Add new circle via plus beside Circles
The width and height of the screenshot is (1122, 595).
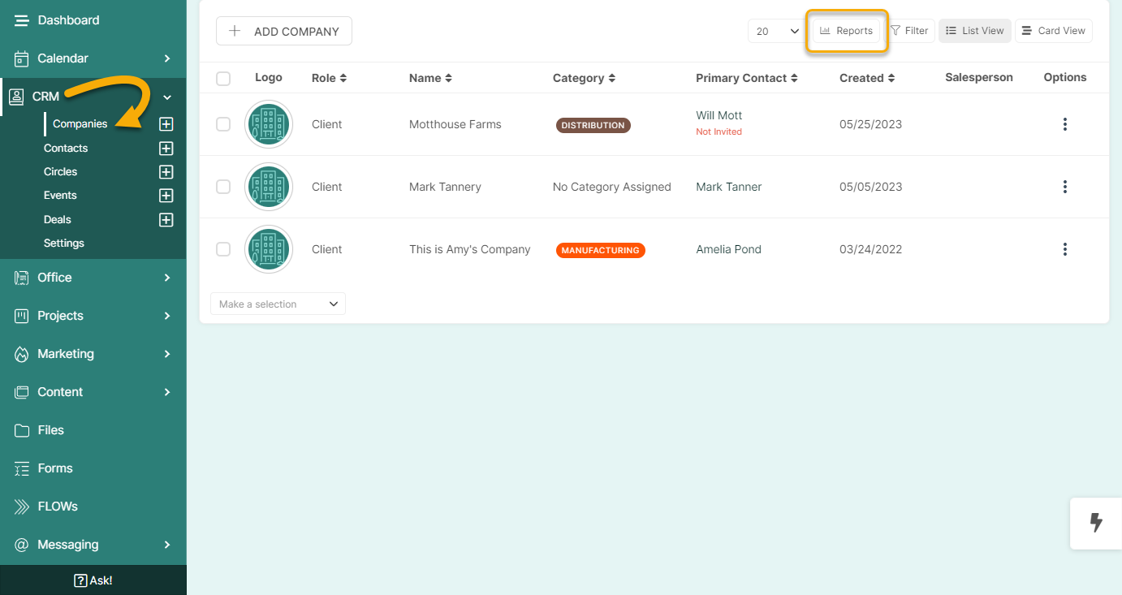[166, 172]
